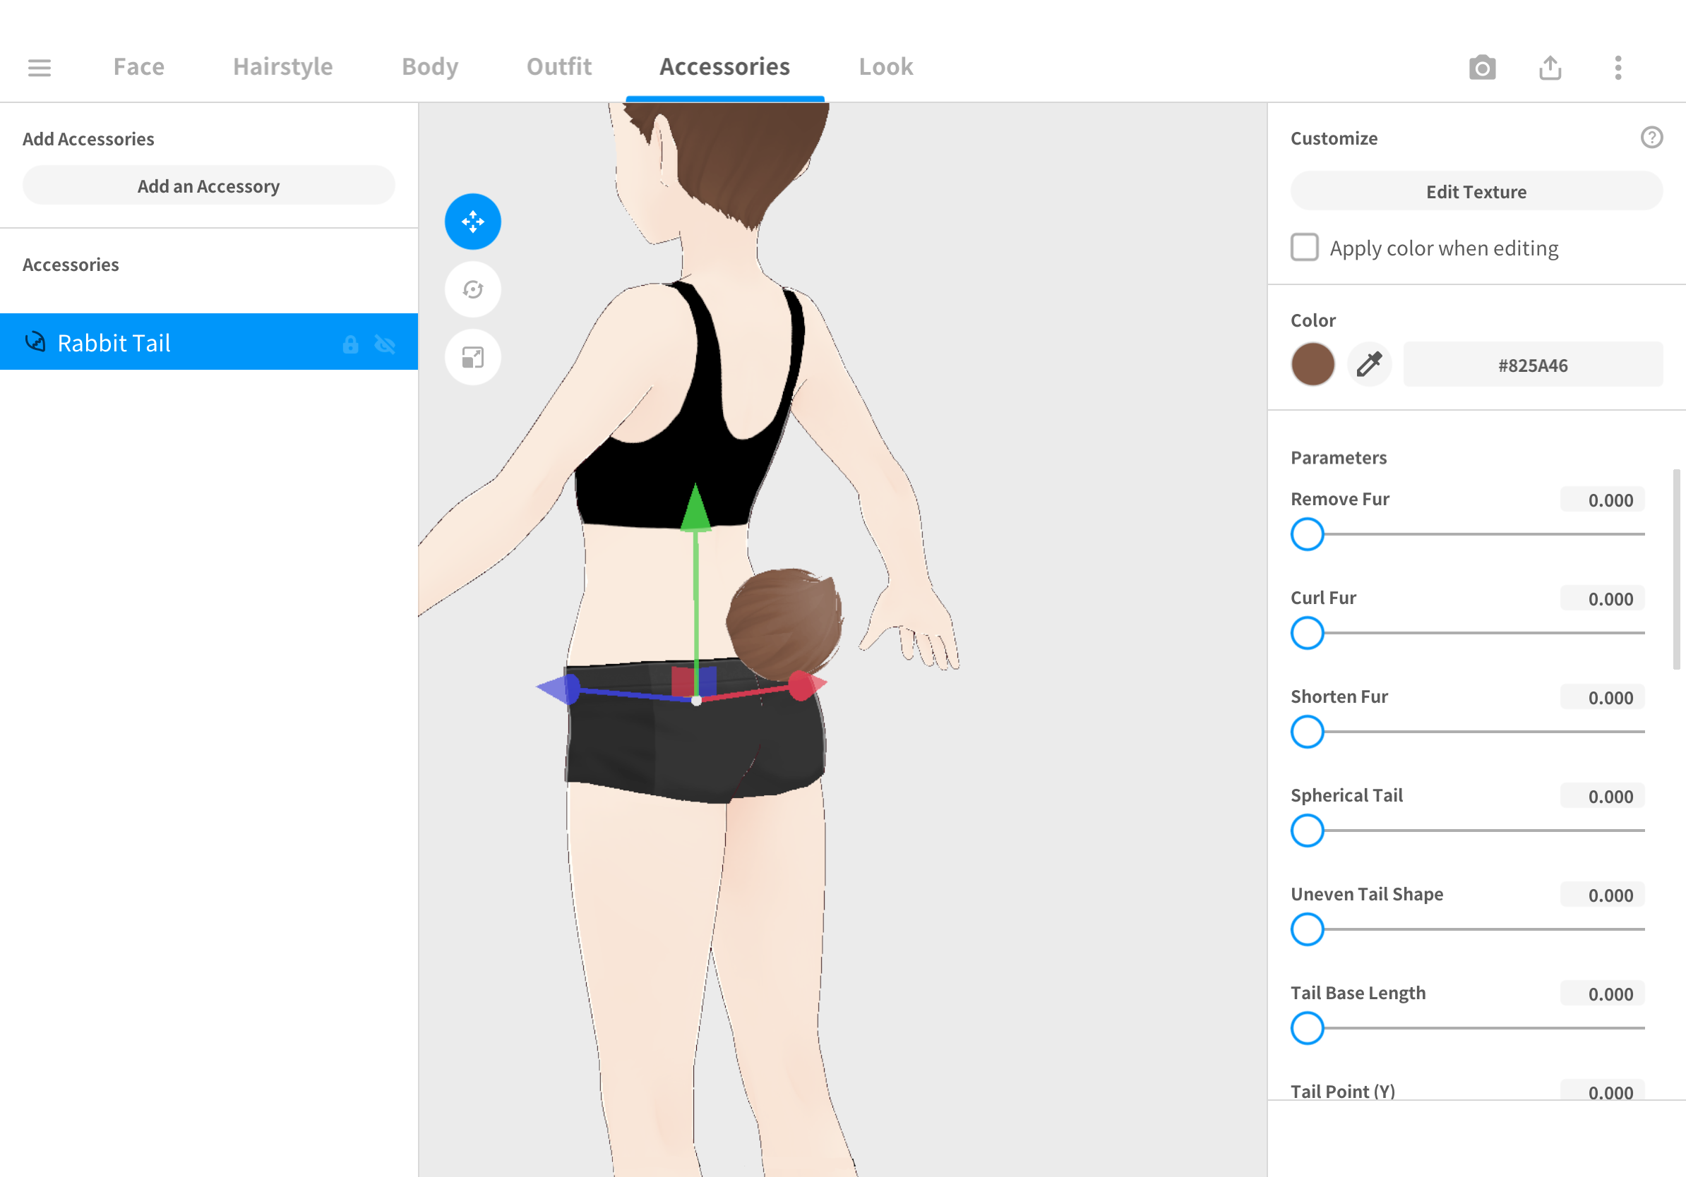Click the Edit Texture button
1686x1177 pixels.
(x=1476, y=191)
